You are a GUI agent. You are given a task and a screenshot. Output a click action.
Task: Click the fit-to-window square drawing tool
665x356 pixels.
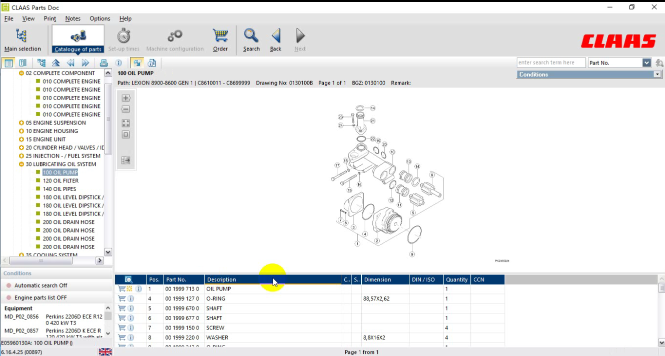(126, 134)
